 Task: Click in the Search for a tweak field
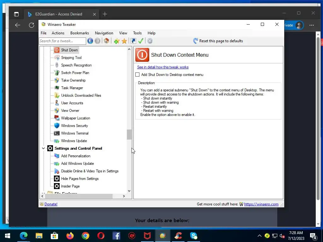(62, 41)
